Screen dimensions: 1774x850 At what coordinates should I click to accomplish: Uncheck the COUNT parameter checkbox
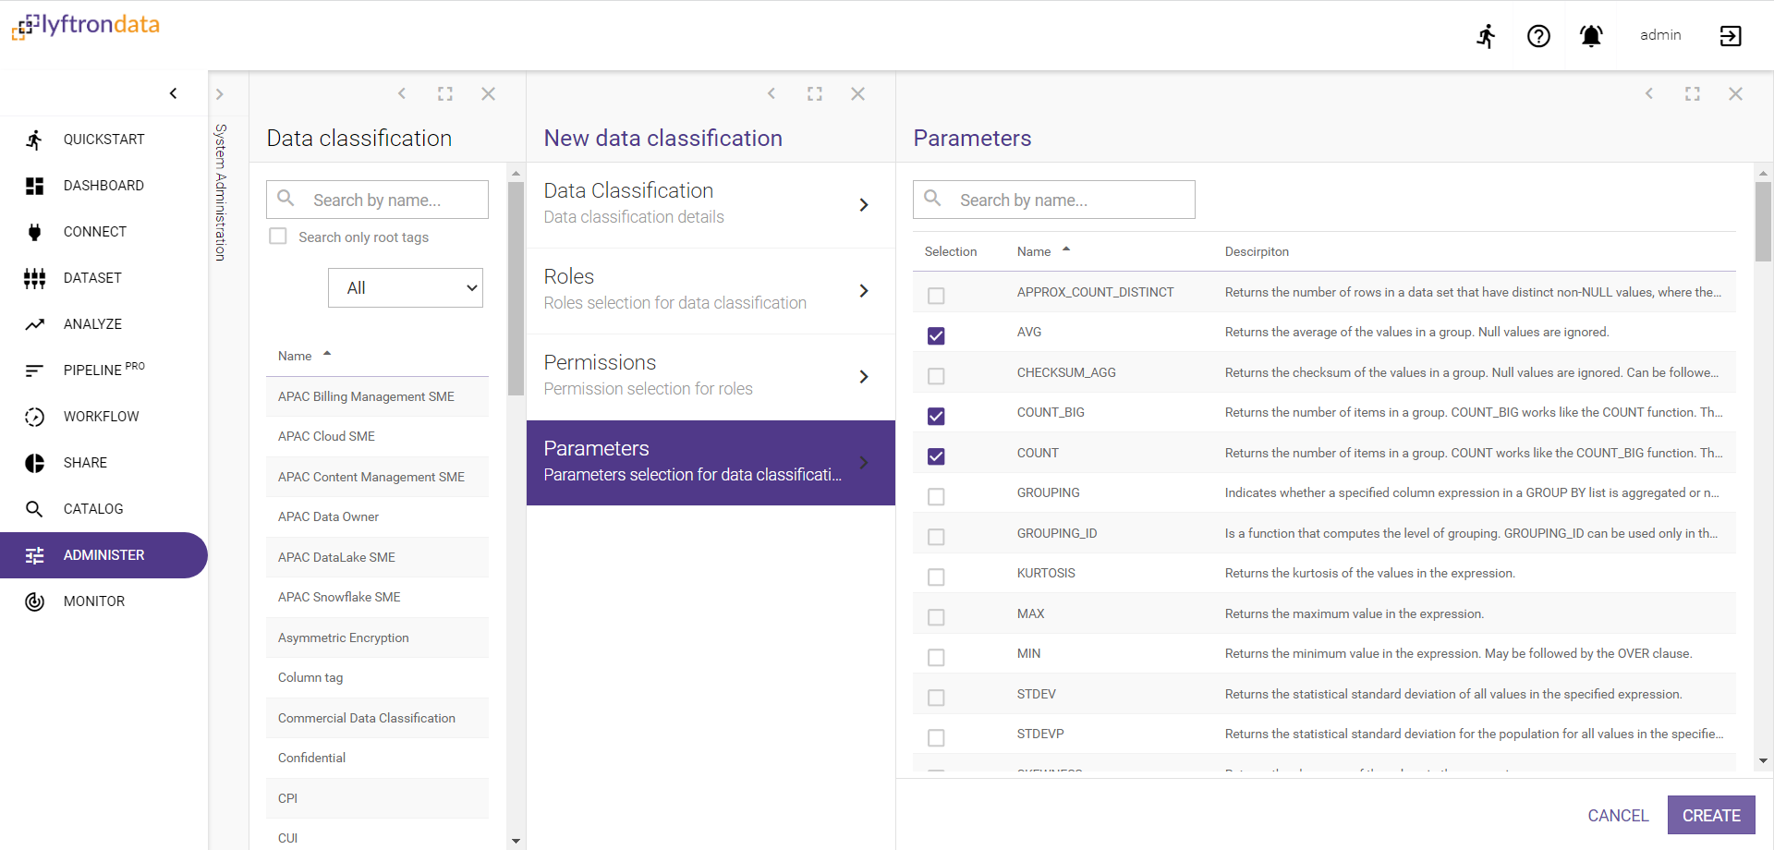[936, 456]
